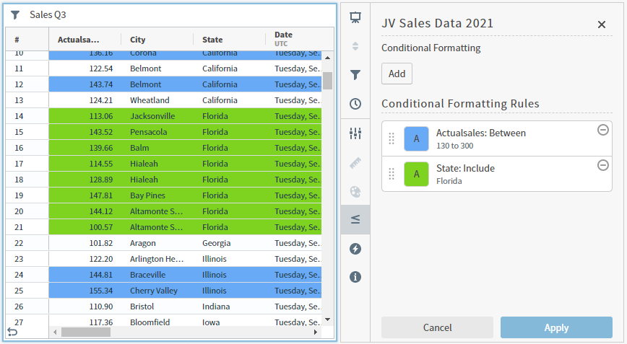Open the lightning bolt actions icon
Screen dimensions: 627x344
(x=355, y=249)
